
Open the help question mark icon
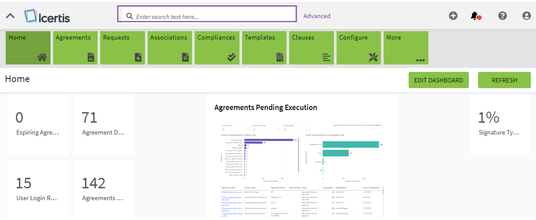tap(502, 16)
